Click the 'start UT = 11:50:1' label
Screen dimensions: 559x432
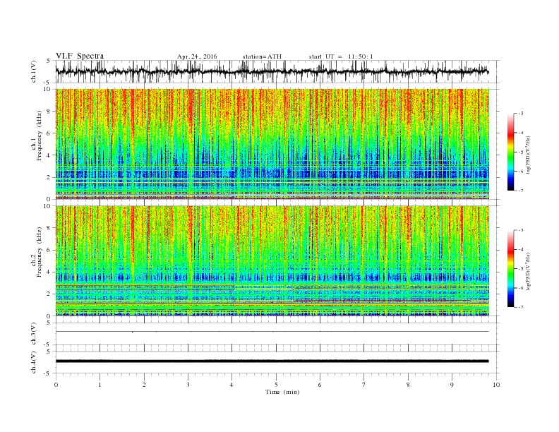[x=341, y=56]
